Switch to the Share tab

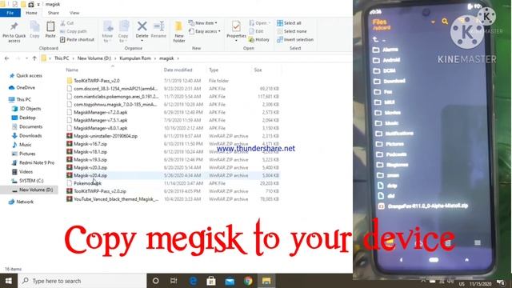pyautogui.click(x=54, y=13)
